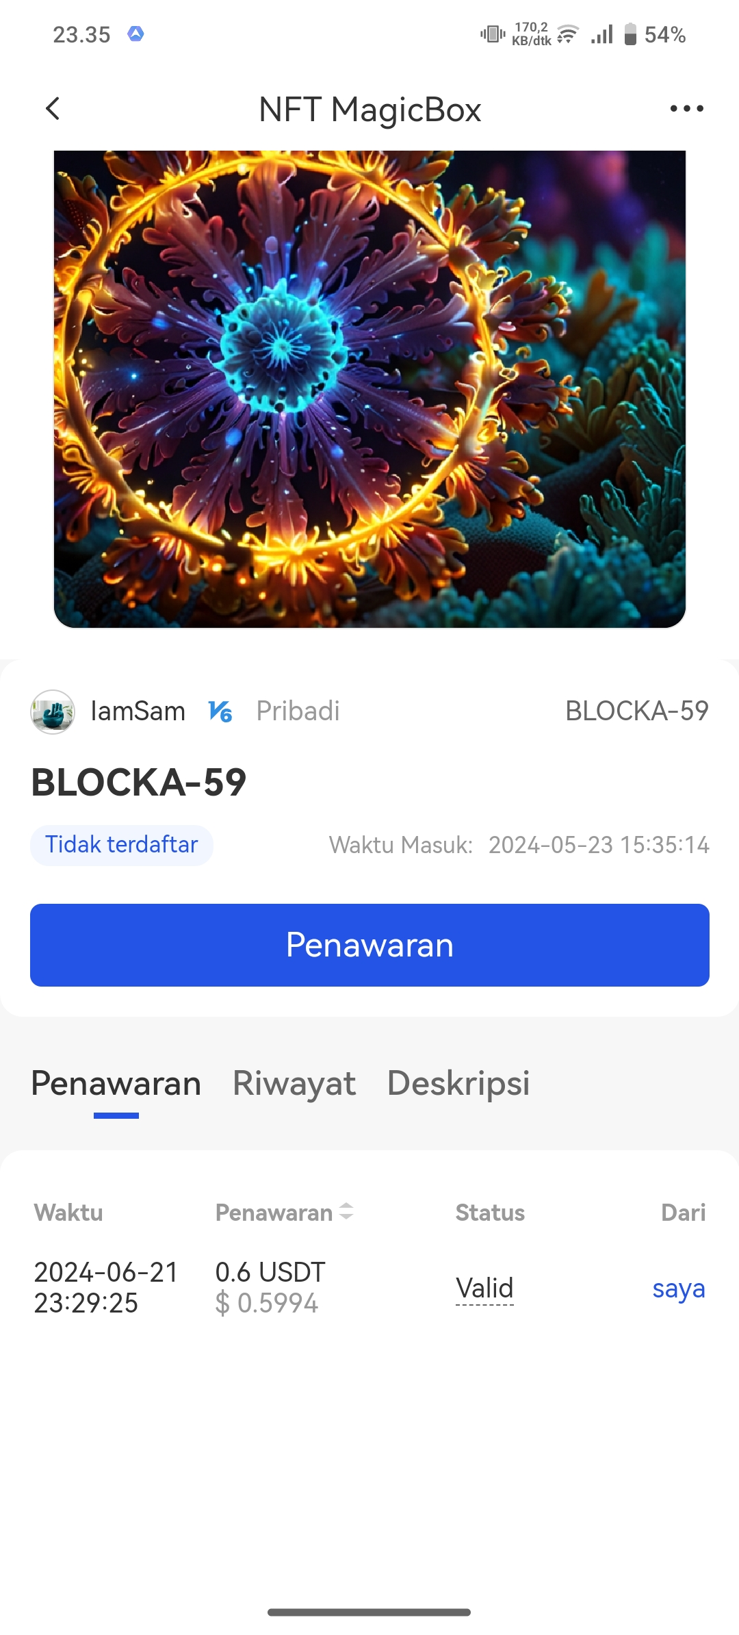Switch to the Riwayat tab

(294, 1083)
